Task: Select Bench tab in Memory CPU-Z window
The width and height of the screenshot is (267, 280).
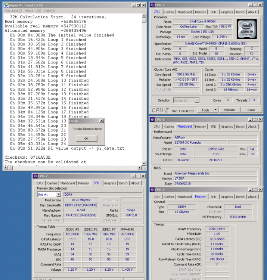Action: (x=240, y=197)
